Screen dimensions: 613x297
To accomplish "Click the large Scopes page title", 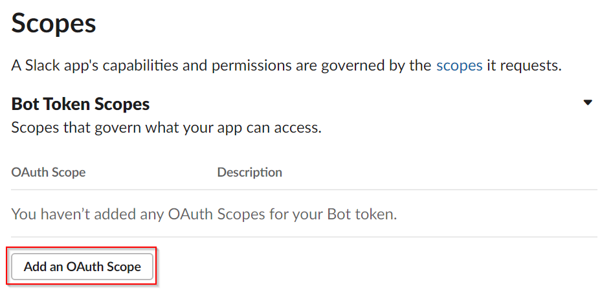I will pos(54,23).
